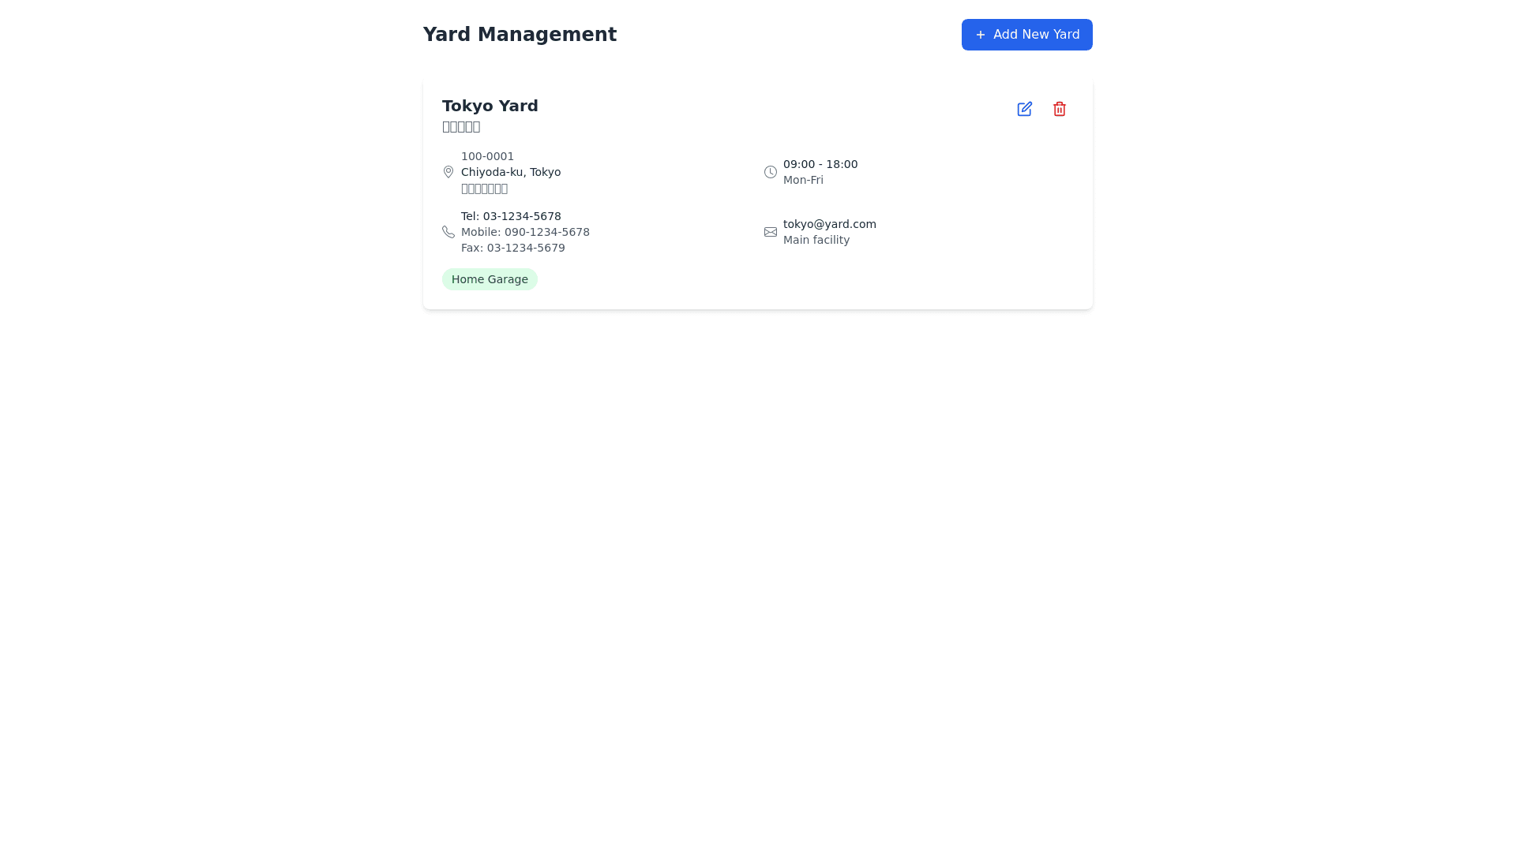Click the Mobile: 090-1234-5678 number
1516x852 pixels.
pyautogui.click(x=525, y=232)
